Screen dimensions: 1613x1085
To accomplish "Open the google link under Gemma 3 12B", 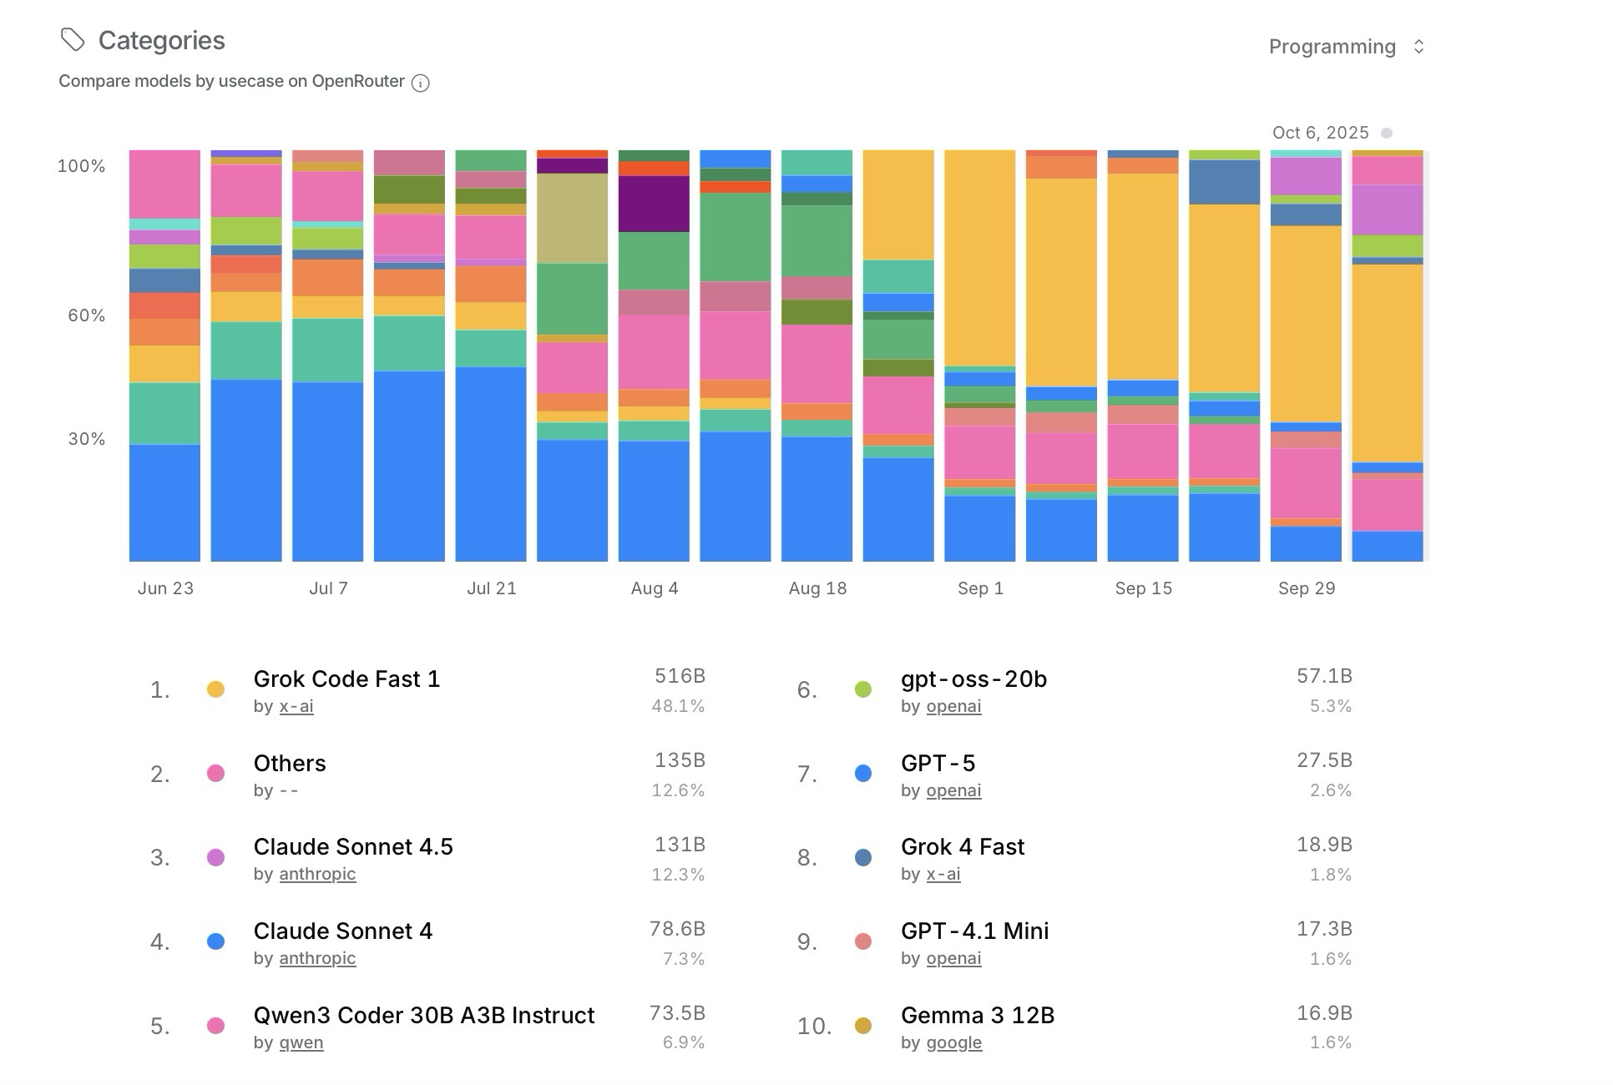I will (953, 1043).
